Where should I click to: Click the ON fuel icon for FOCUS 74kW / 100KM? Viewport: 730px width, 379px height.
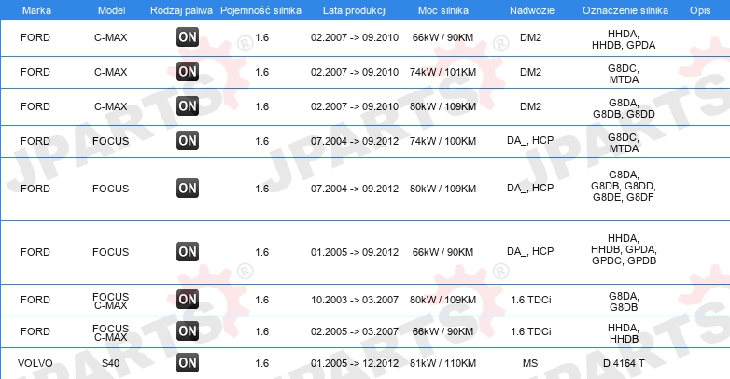coord(188,141)
